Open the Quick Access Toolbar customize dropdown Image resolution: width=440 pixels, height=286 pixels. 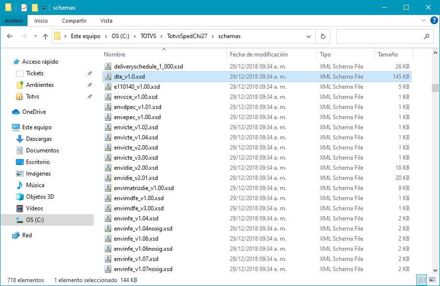click(43, 8)
